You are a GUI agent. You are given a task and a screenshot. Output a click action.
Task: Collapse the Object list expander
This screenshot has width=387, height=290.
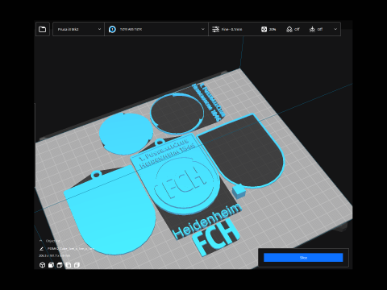coord(41,241)
